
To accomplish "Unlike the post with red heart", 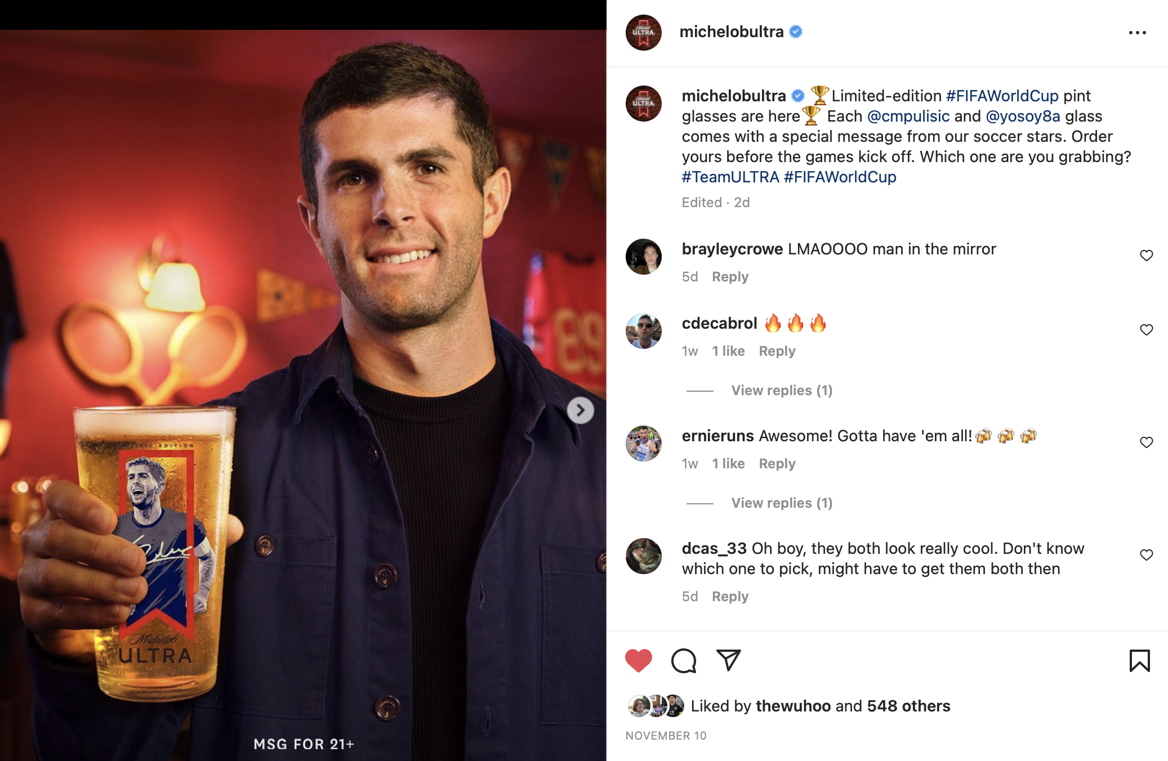I will (x=639, y=660).
